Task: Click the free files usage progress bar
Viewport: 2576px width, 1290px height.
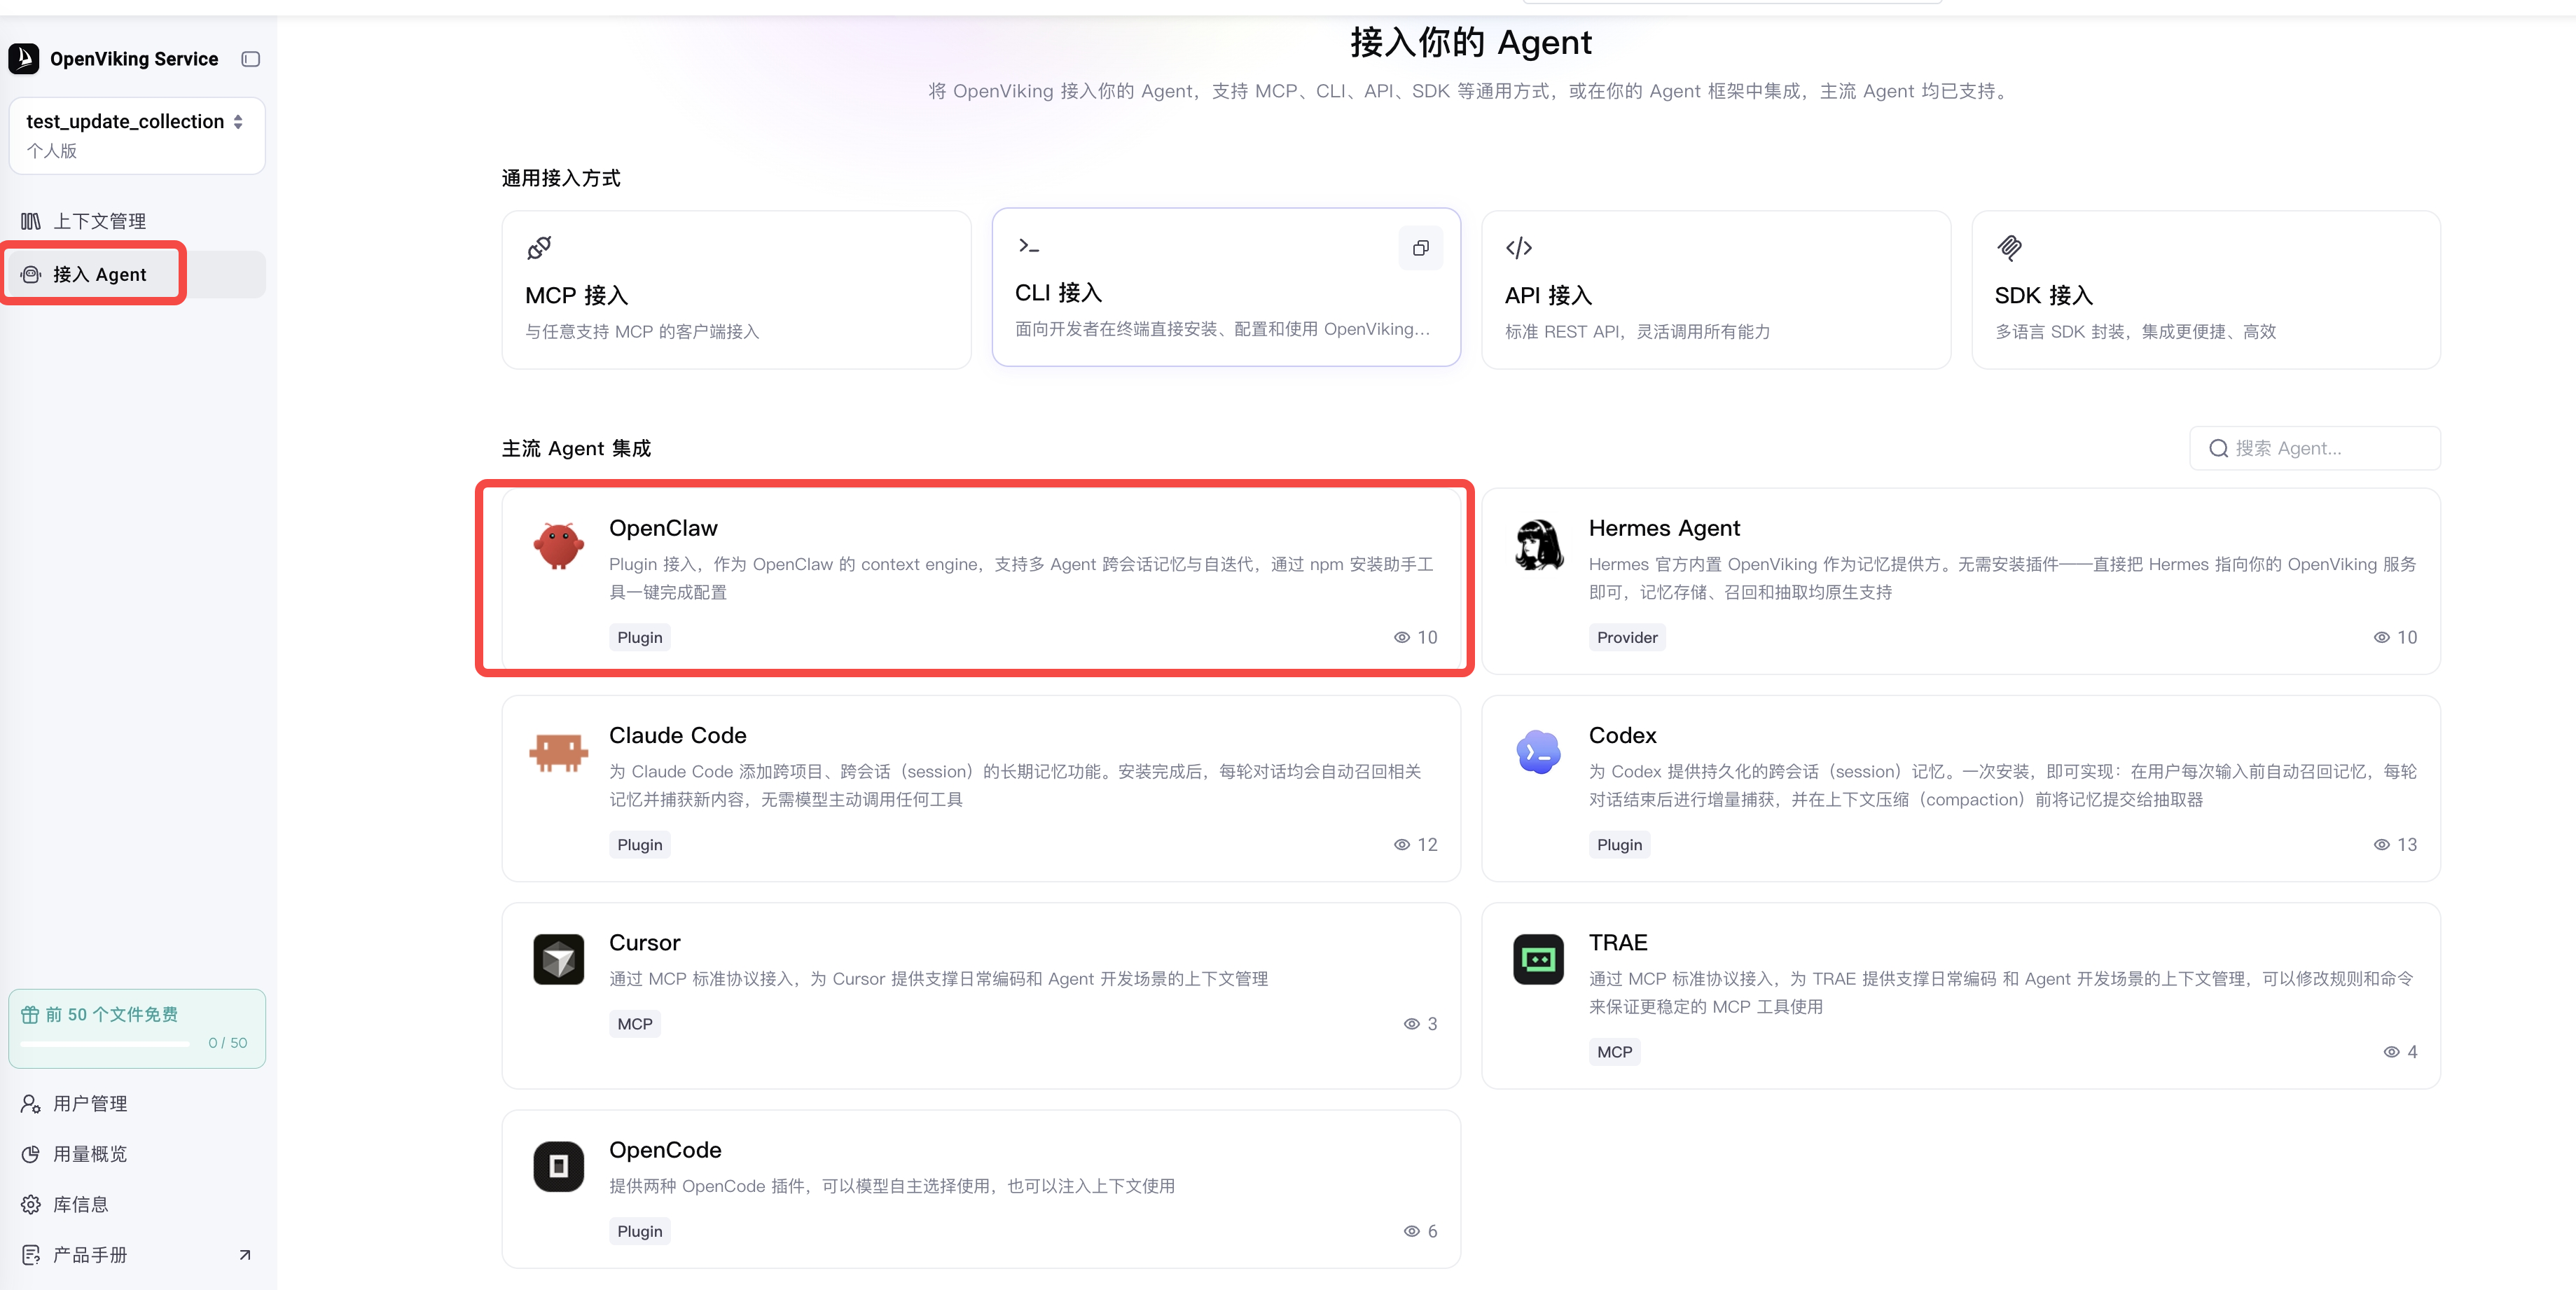Action: (105, 1044)
